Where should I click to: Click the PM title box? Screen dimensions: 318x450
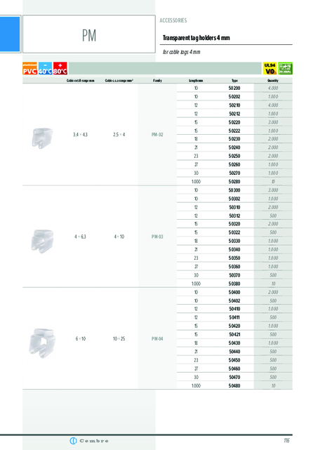pos(89,34)
